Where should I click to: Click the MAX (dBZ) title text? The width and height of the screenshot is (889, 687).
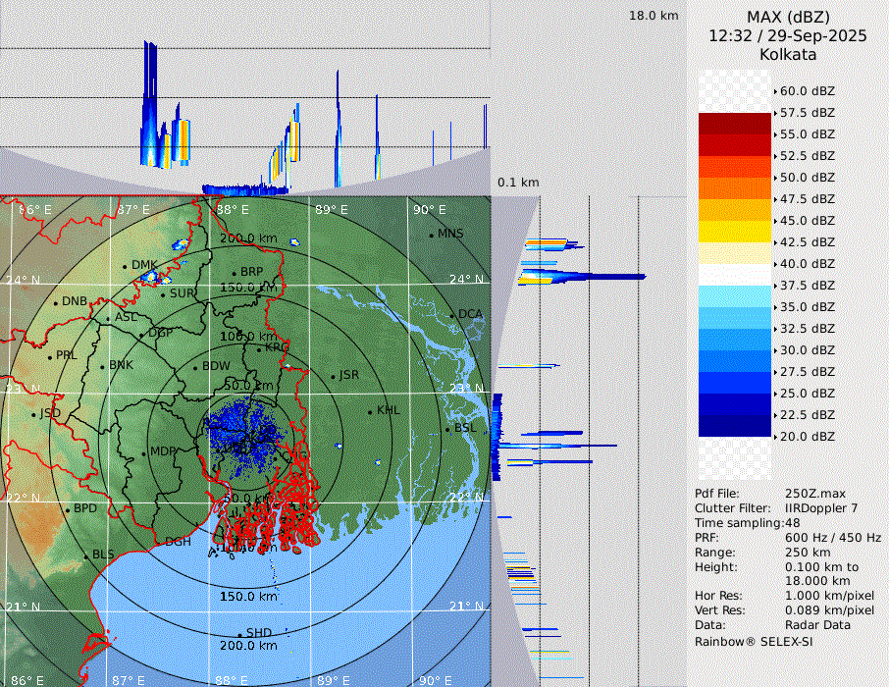click(x=788, y=17)
